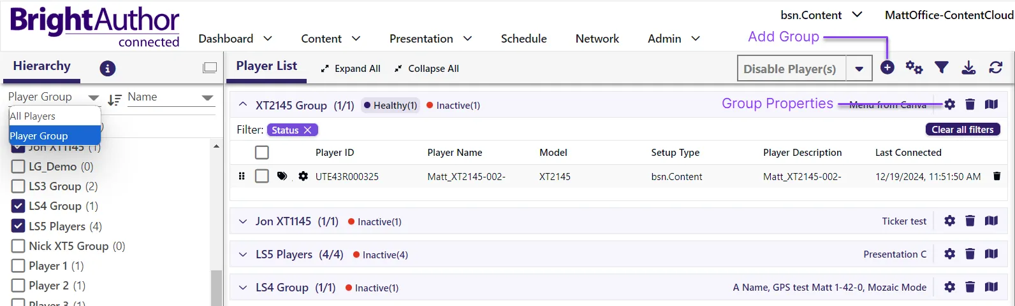The image size is (1015, 306).
Task: Open Dashboard menu
Action: tap(235, 39)
